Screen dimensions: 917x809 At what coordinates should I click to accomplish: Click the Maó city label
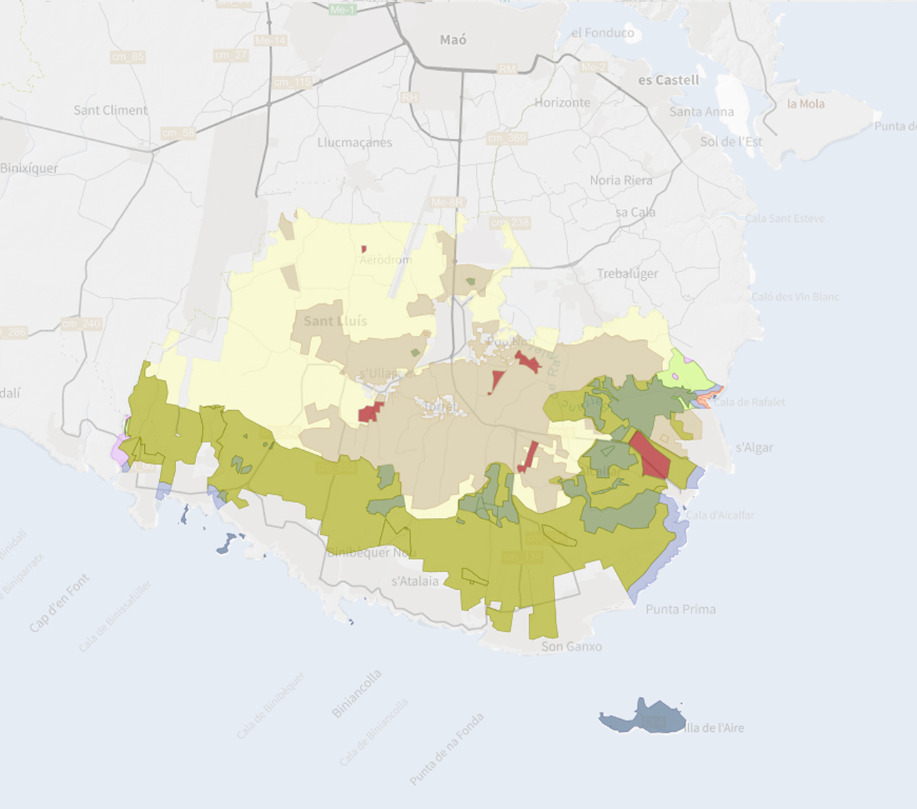tap(453, 40)
